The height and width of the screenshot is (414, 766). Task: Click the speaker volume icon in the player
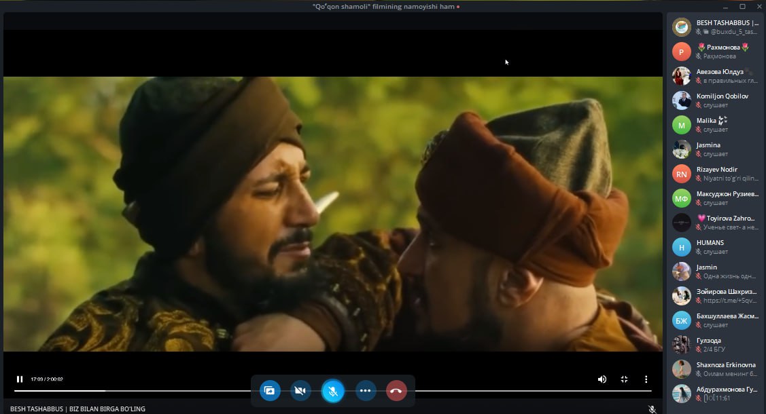(602, 379)
